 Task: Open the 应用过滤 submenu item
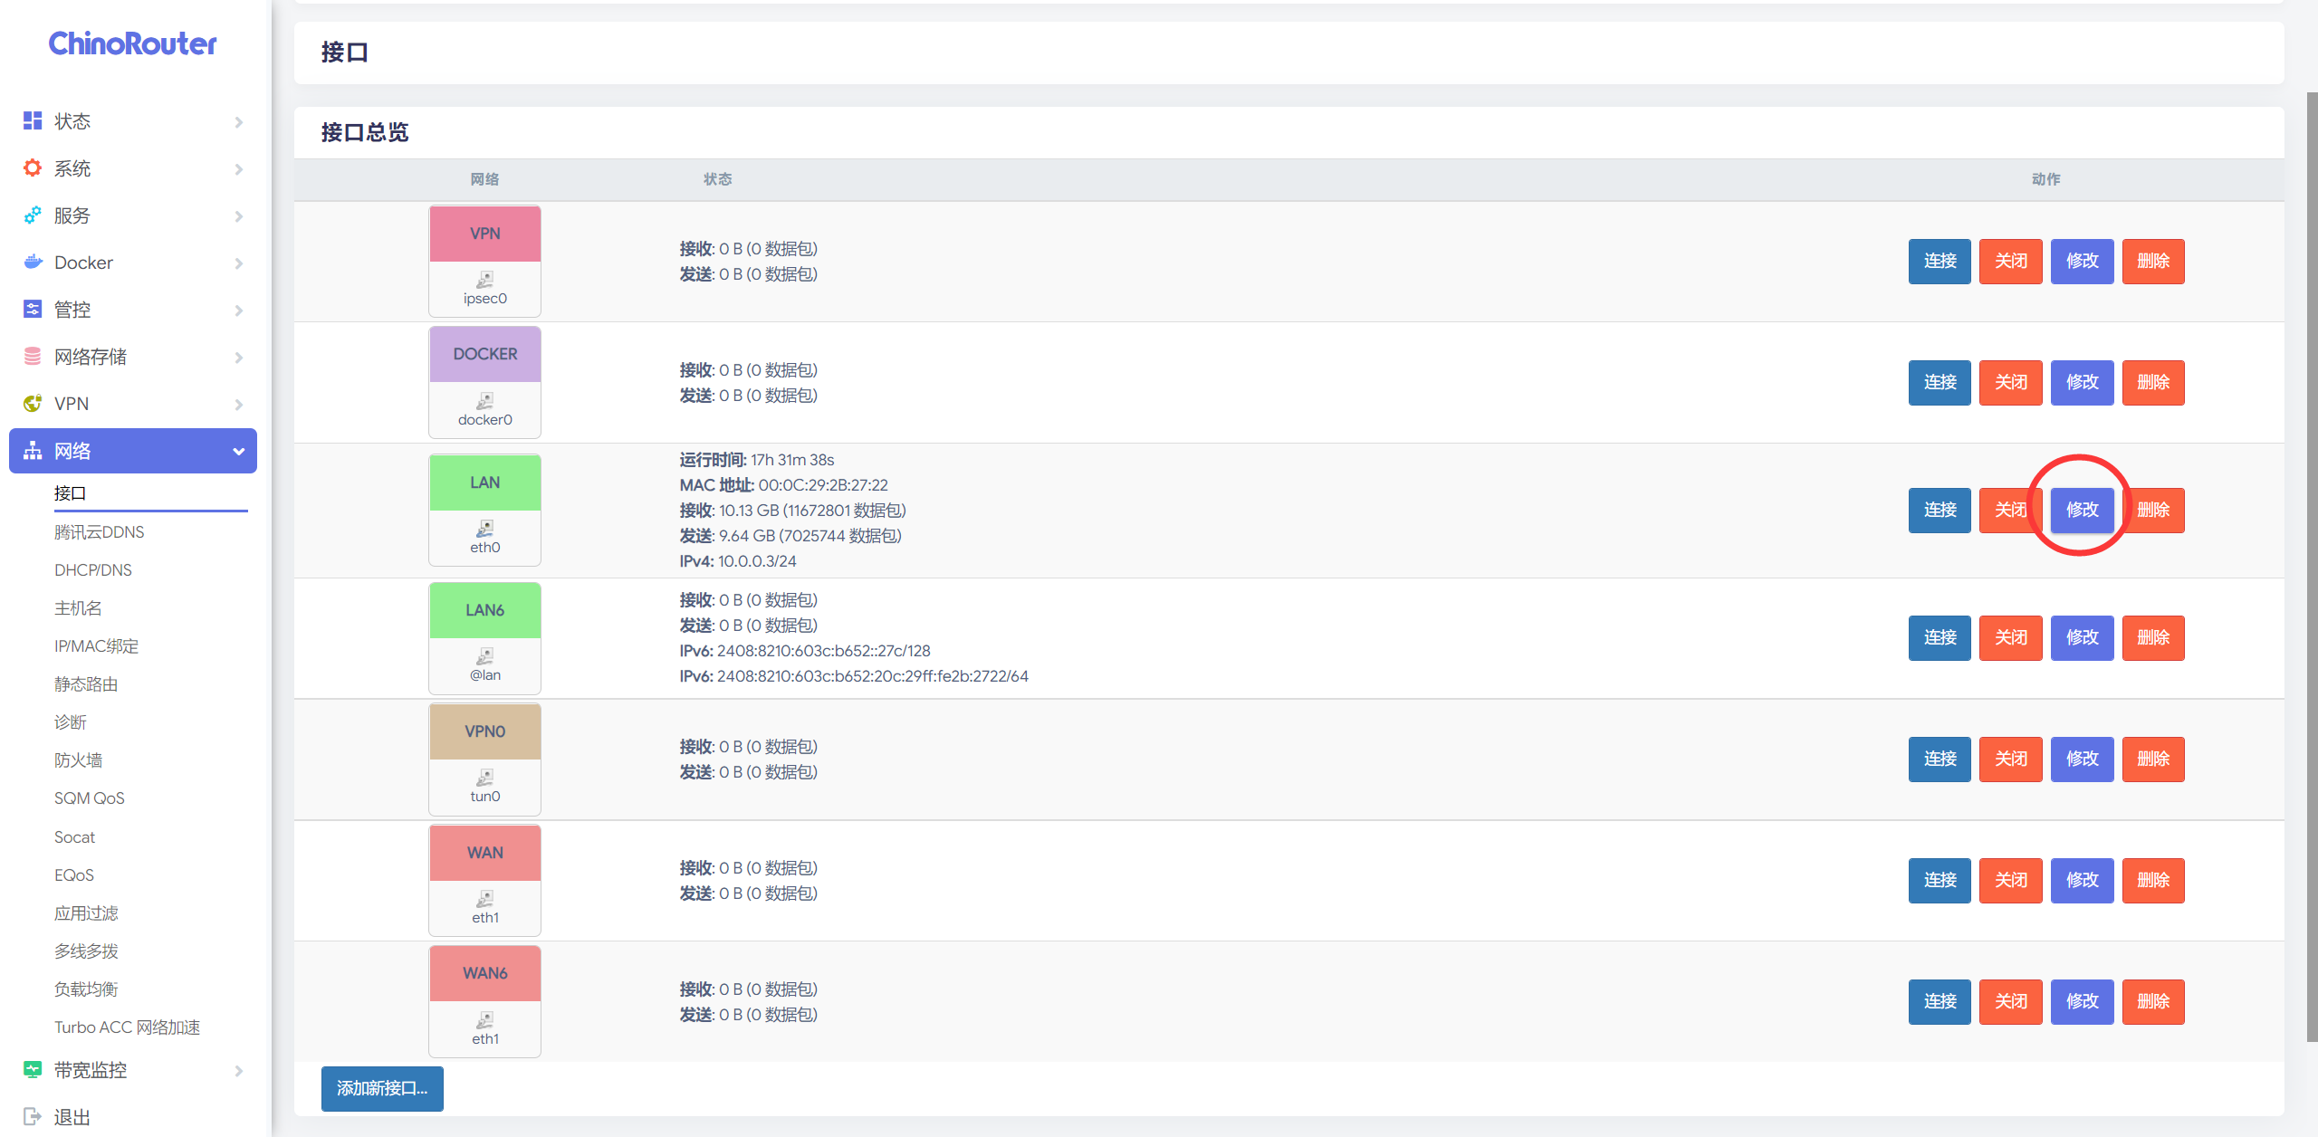click(x=86, y=912)
